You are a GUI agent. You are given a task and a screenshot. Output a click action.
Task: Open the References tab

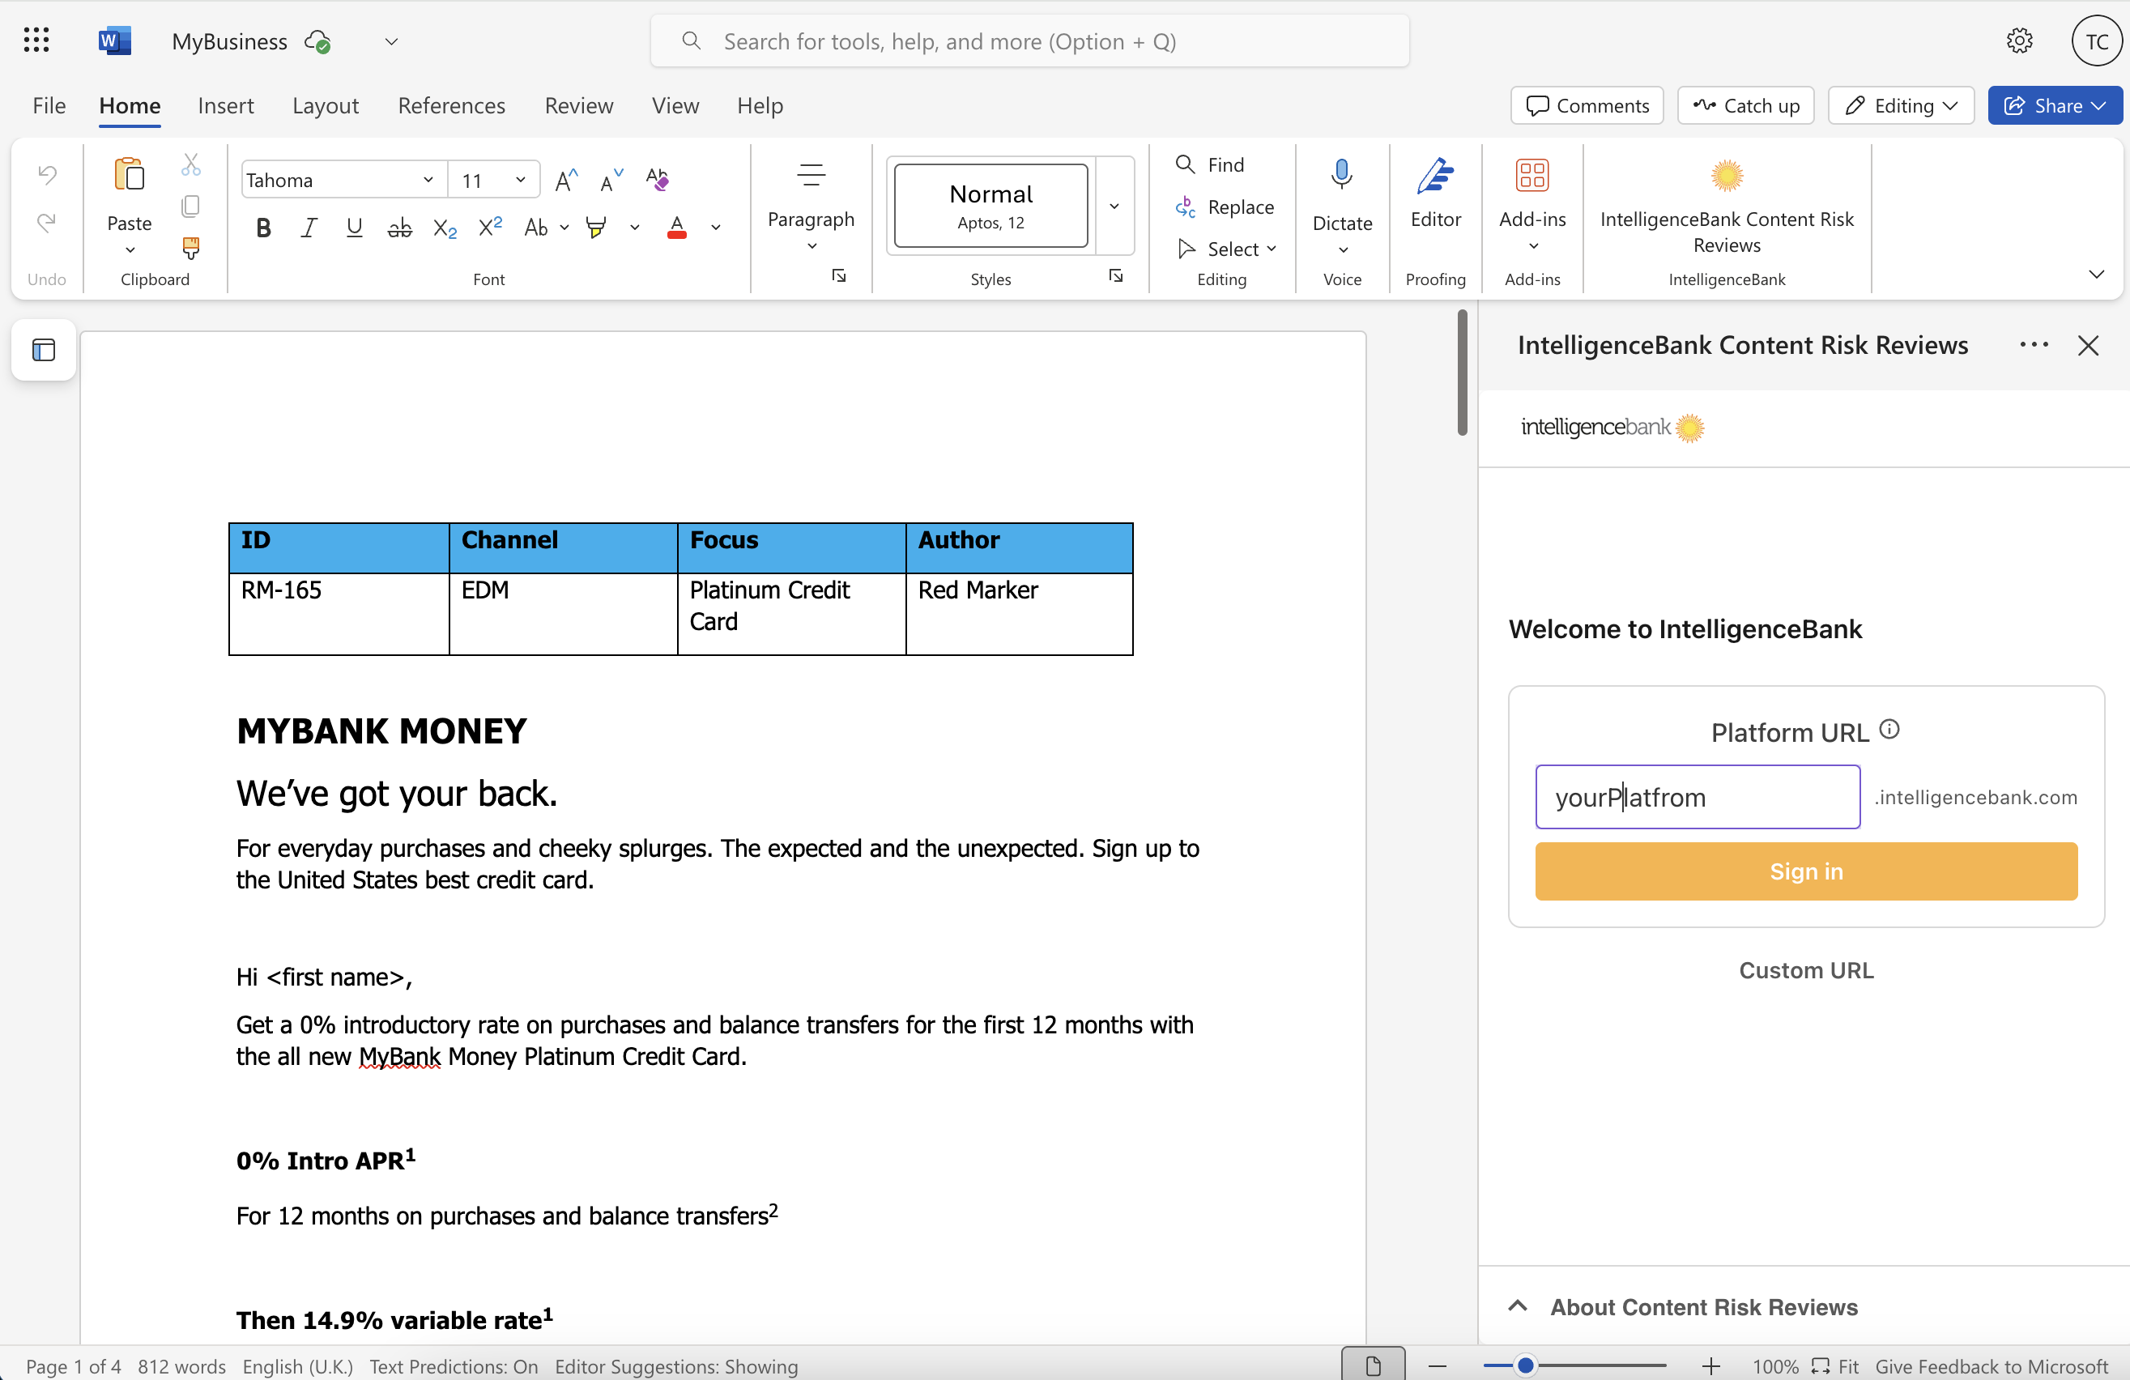click(x=451, y=105)
